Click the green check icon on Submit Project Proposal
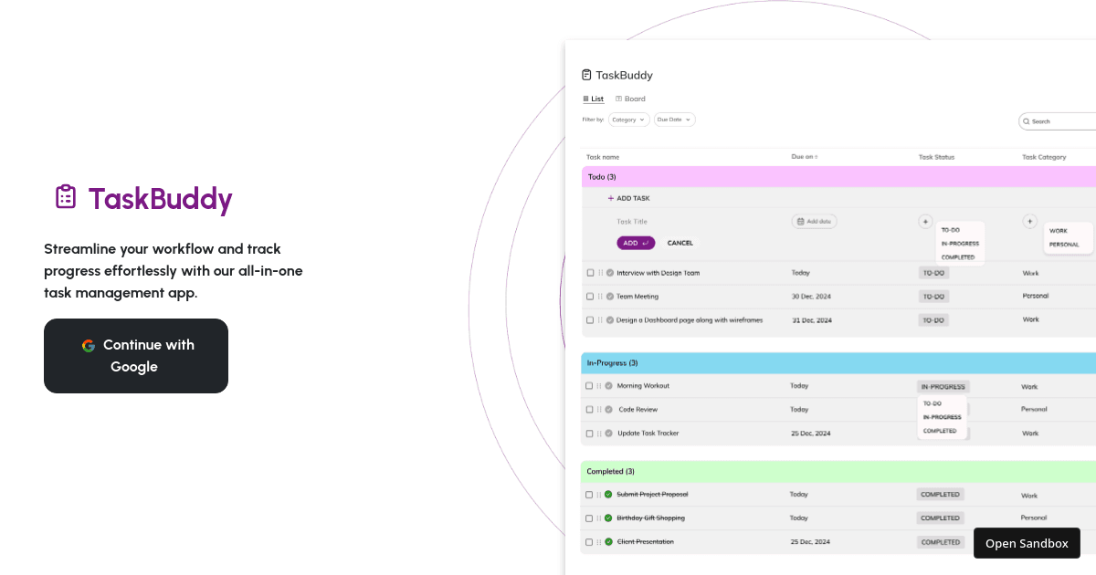 point(608,493)
